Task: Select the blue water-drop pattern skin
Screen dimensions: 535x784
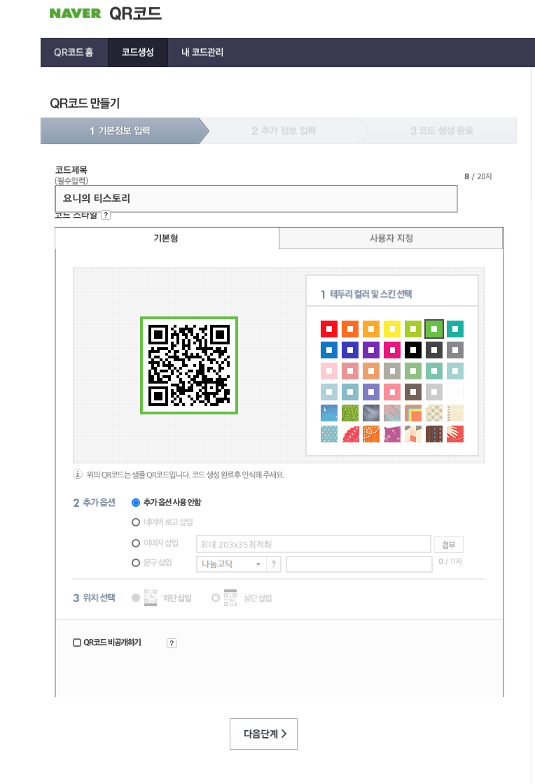Action: [329, 413]
